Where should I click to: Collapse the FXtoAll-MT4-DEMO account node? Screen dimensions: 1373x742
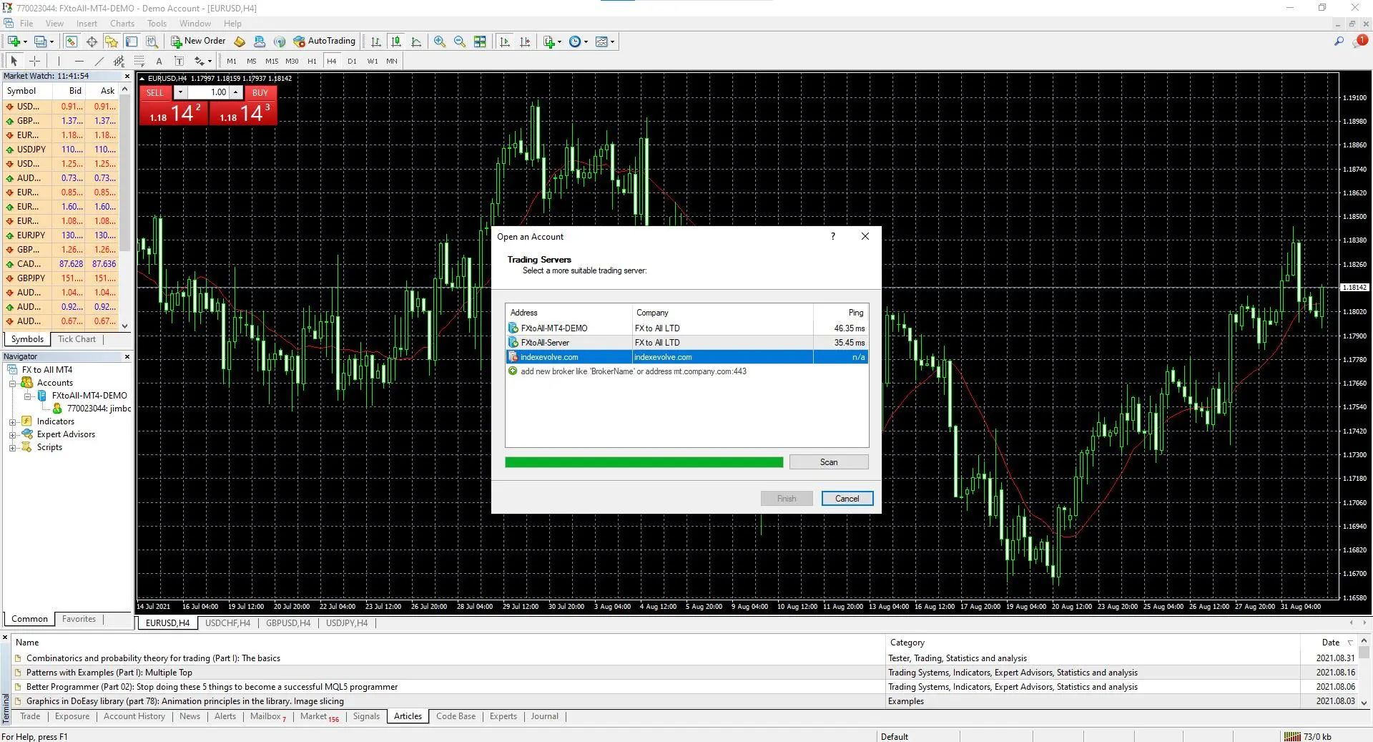[x=27, y=396]
